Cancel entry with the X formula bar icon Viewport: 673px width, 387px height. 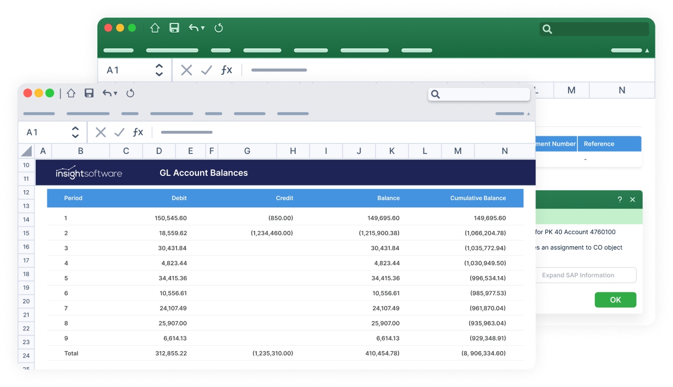click(x=100, y=132)
